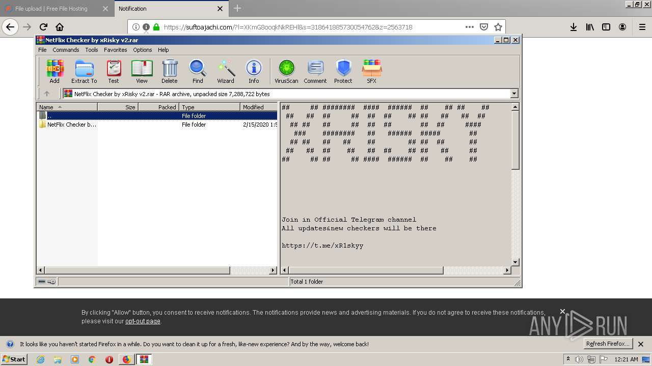This screenshot has height=366, width=652.
Task: Select the parent '..' folder row
Action: pos(157,116)
